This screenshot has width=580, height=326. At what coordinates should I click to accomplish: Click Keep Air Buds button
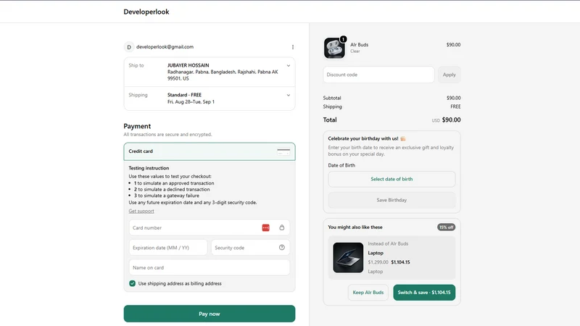coord(368,293)
